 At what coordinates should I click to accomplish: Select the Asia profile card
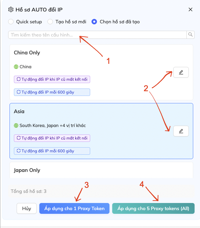pyautogui.click(x=101, y=131)
